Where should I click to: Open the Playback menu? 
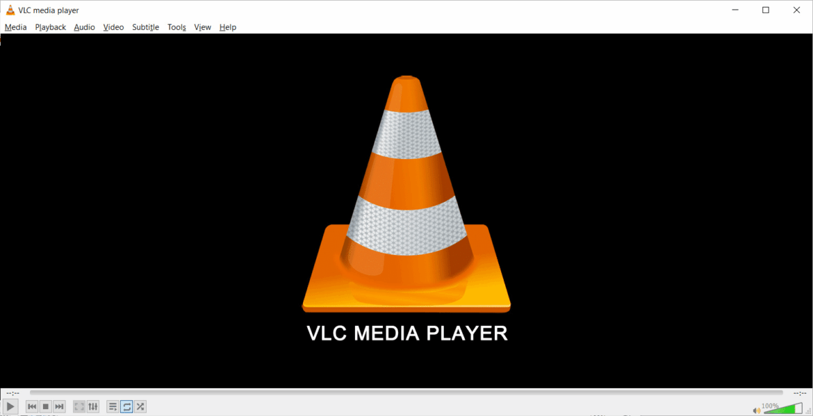click(x=51, y=27)
